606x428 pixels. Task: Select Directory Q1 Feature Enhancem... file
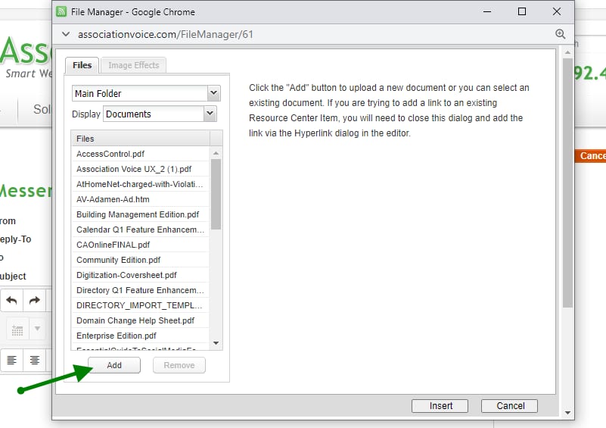coord(141,290)
